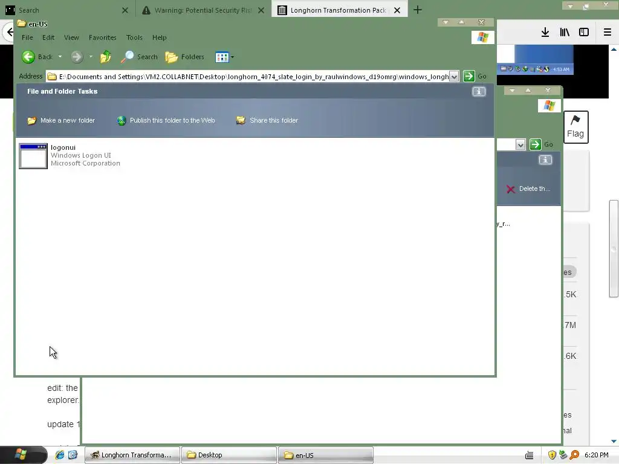Open the Firefox hamburger menu
This screenshot has height=464, width=619.
click(608, 33)
